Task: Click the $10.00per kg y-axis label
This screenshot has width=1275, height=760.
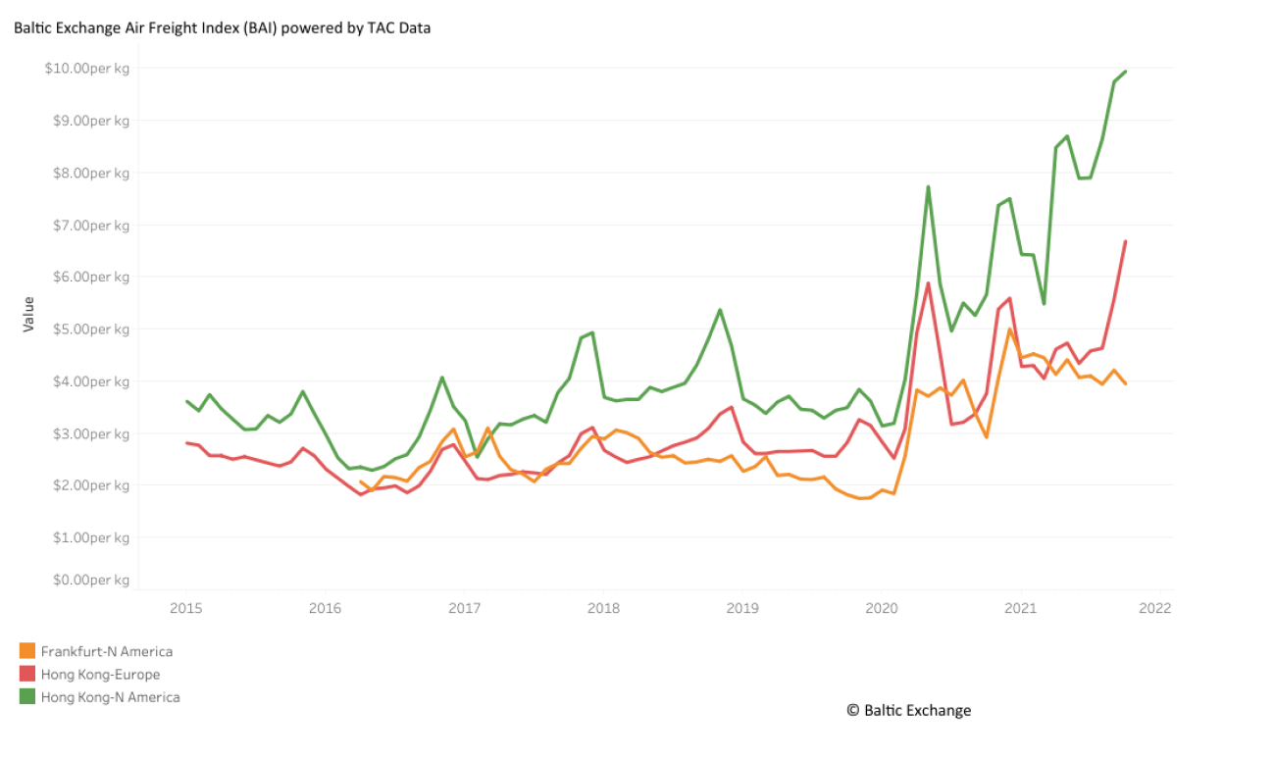Action: [87, 68]
